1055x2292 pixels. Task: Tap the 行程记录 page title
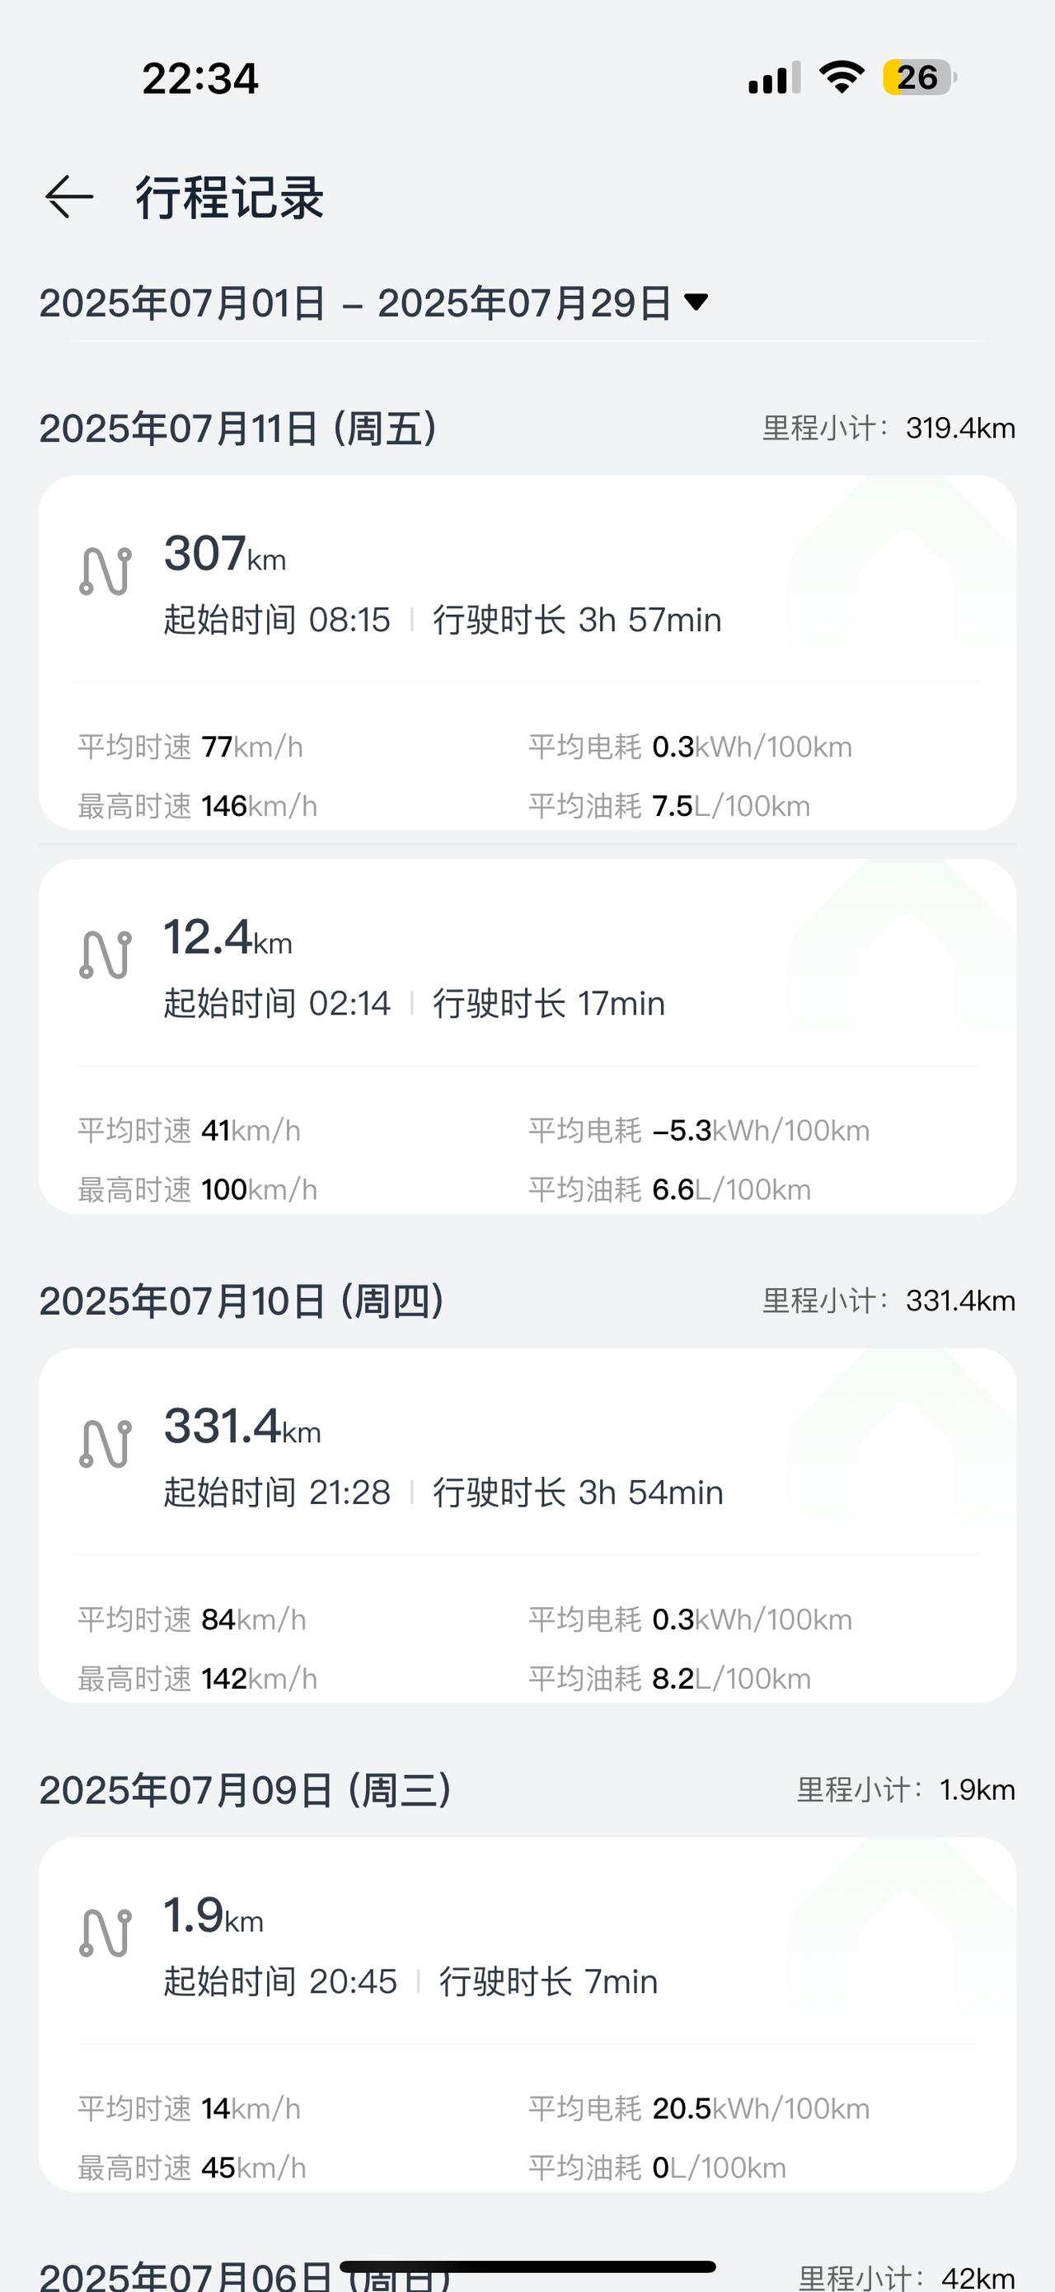(229, 198)
